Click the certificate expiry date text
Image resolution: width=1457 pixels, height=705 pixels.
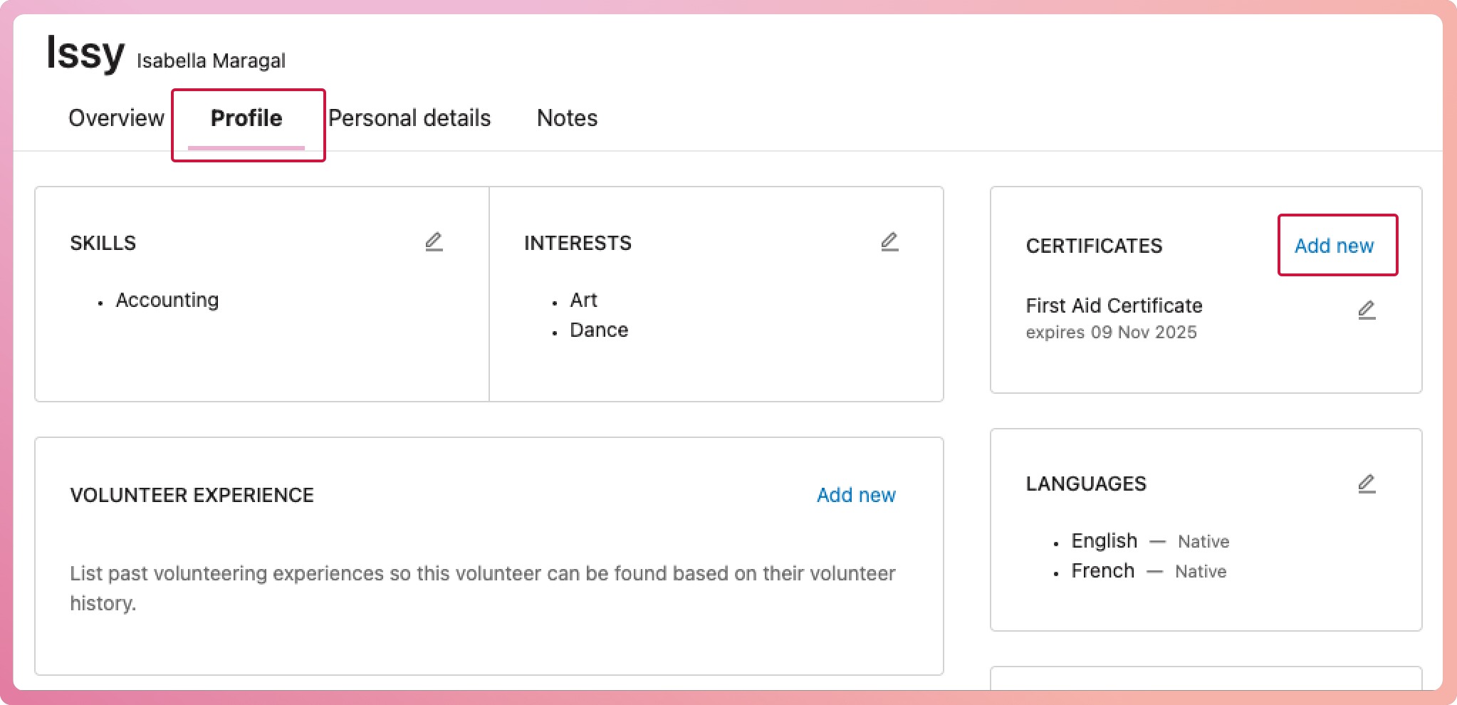click(1111, 333)
